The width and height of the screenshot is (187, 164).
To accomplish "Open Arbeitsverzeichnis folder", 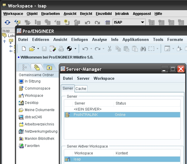I will point(36,124).
